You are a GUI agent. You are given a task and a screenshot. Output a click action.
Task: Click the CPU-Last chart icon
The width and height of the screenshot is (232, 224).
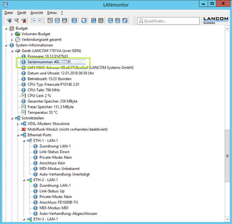click(x=24, y=96)
